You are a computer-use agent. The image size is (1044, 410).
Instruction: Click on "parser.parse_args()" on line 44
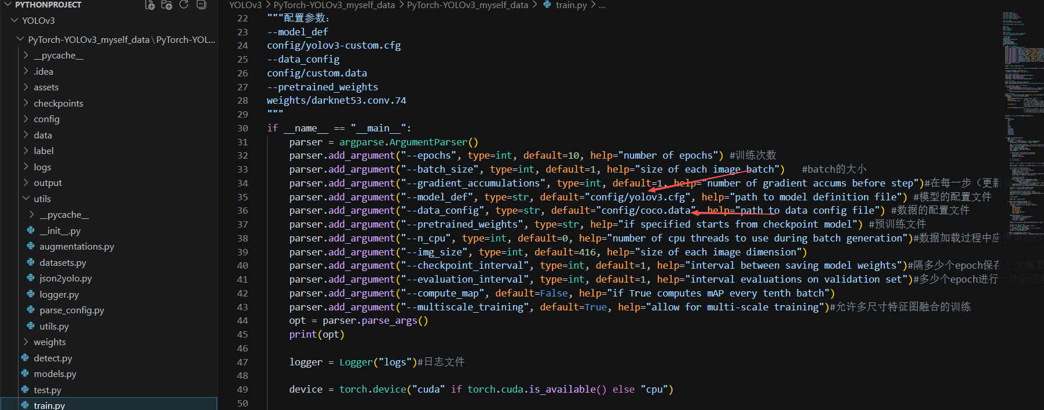click(375, 320)
